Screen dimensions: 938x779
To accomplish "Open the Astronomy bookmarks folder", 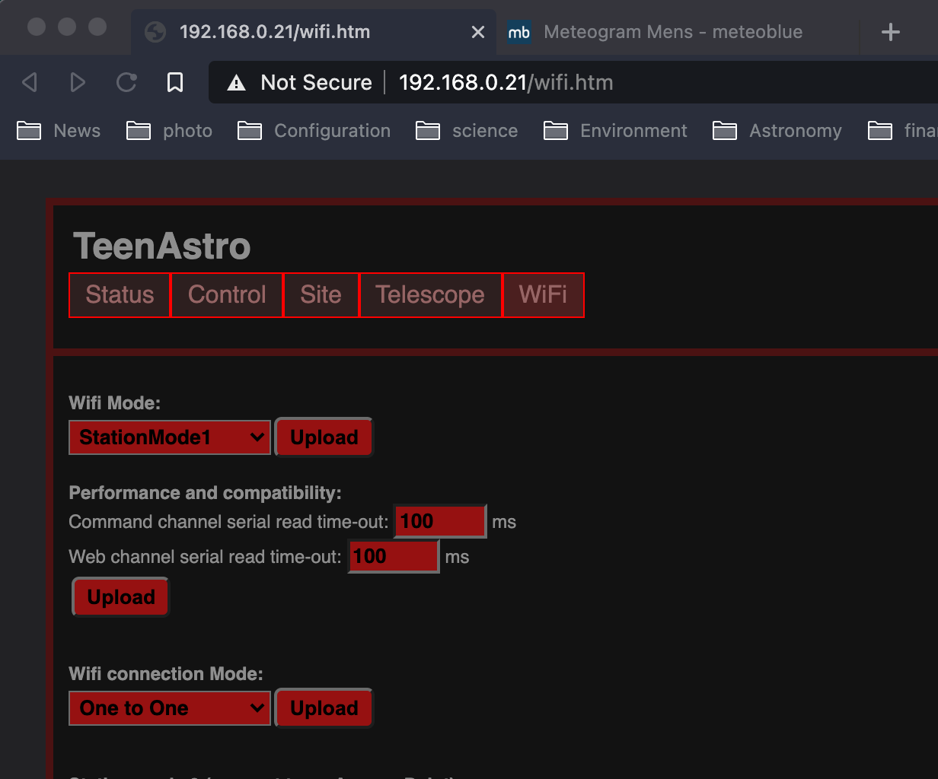I will [777, 131].
